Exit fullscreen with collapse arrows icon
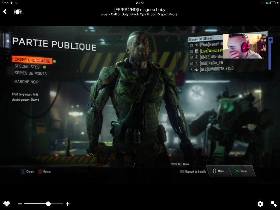Viewport: 280px width, 210px height. (273, 204)
